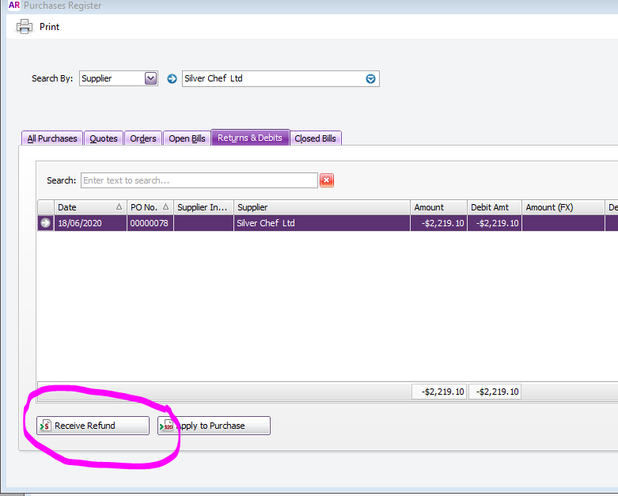The height and width of the screenshot is (496, 618).
Task: Go to the Open Bills tab
Action: pos(187,138)
